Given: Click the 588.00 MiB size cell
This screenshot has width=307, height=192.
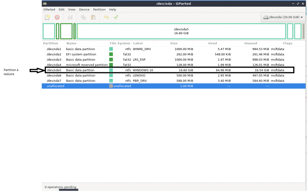Looking at the screenshot, I should (x=184, y=81).
